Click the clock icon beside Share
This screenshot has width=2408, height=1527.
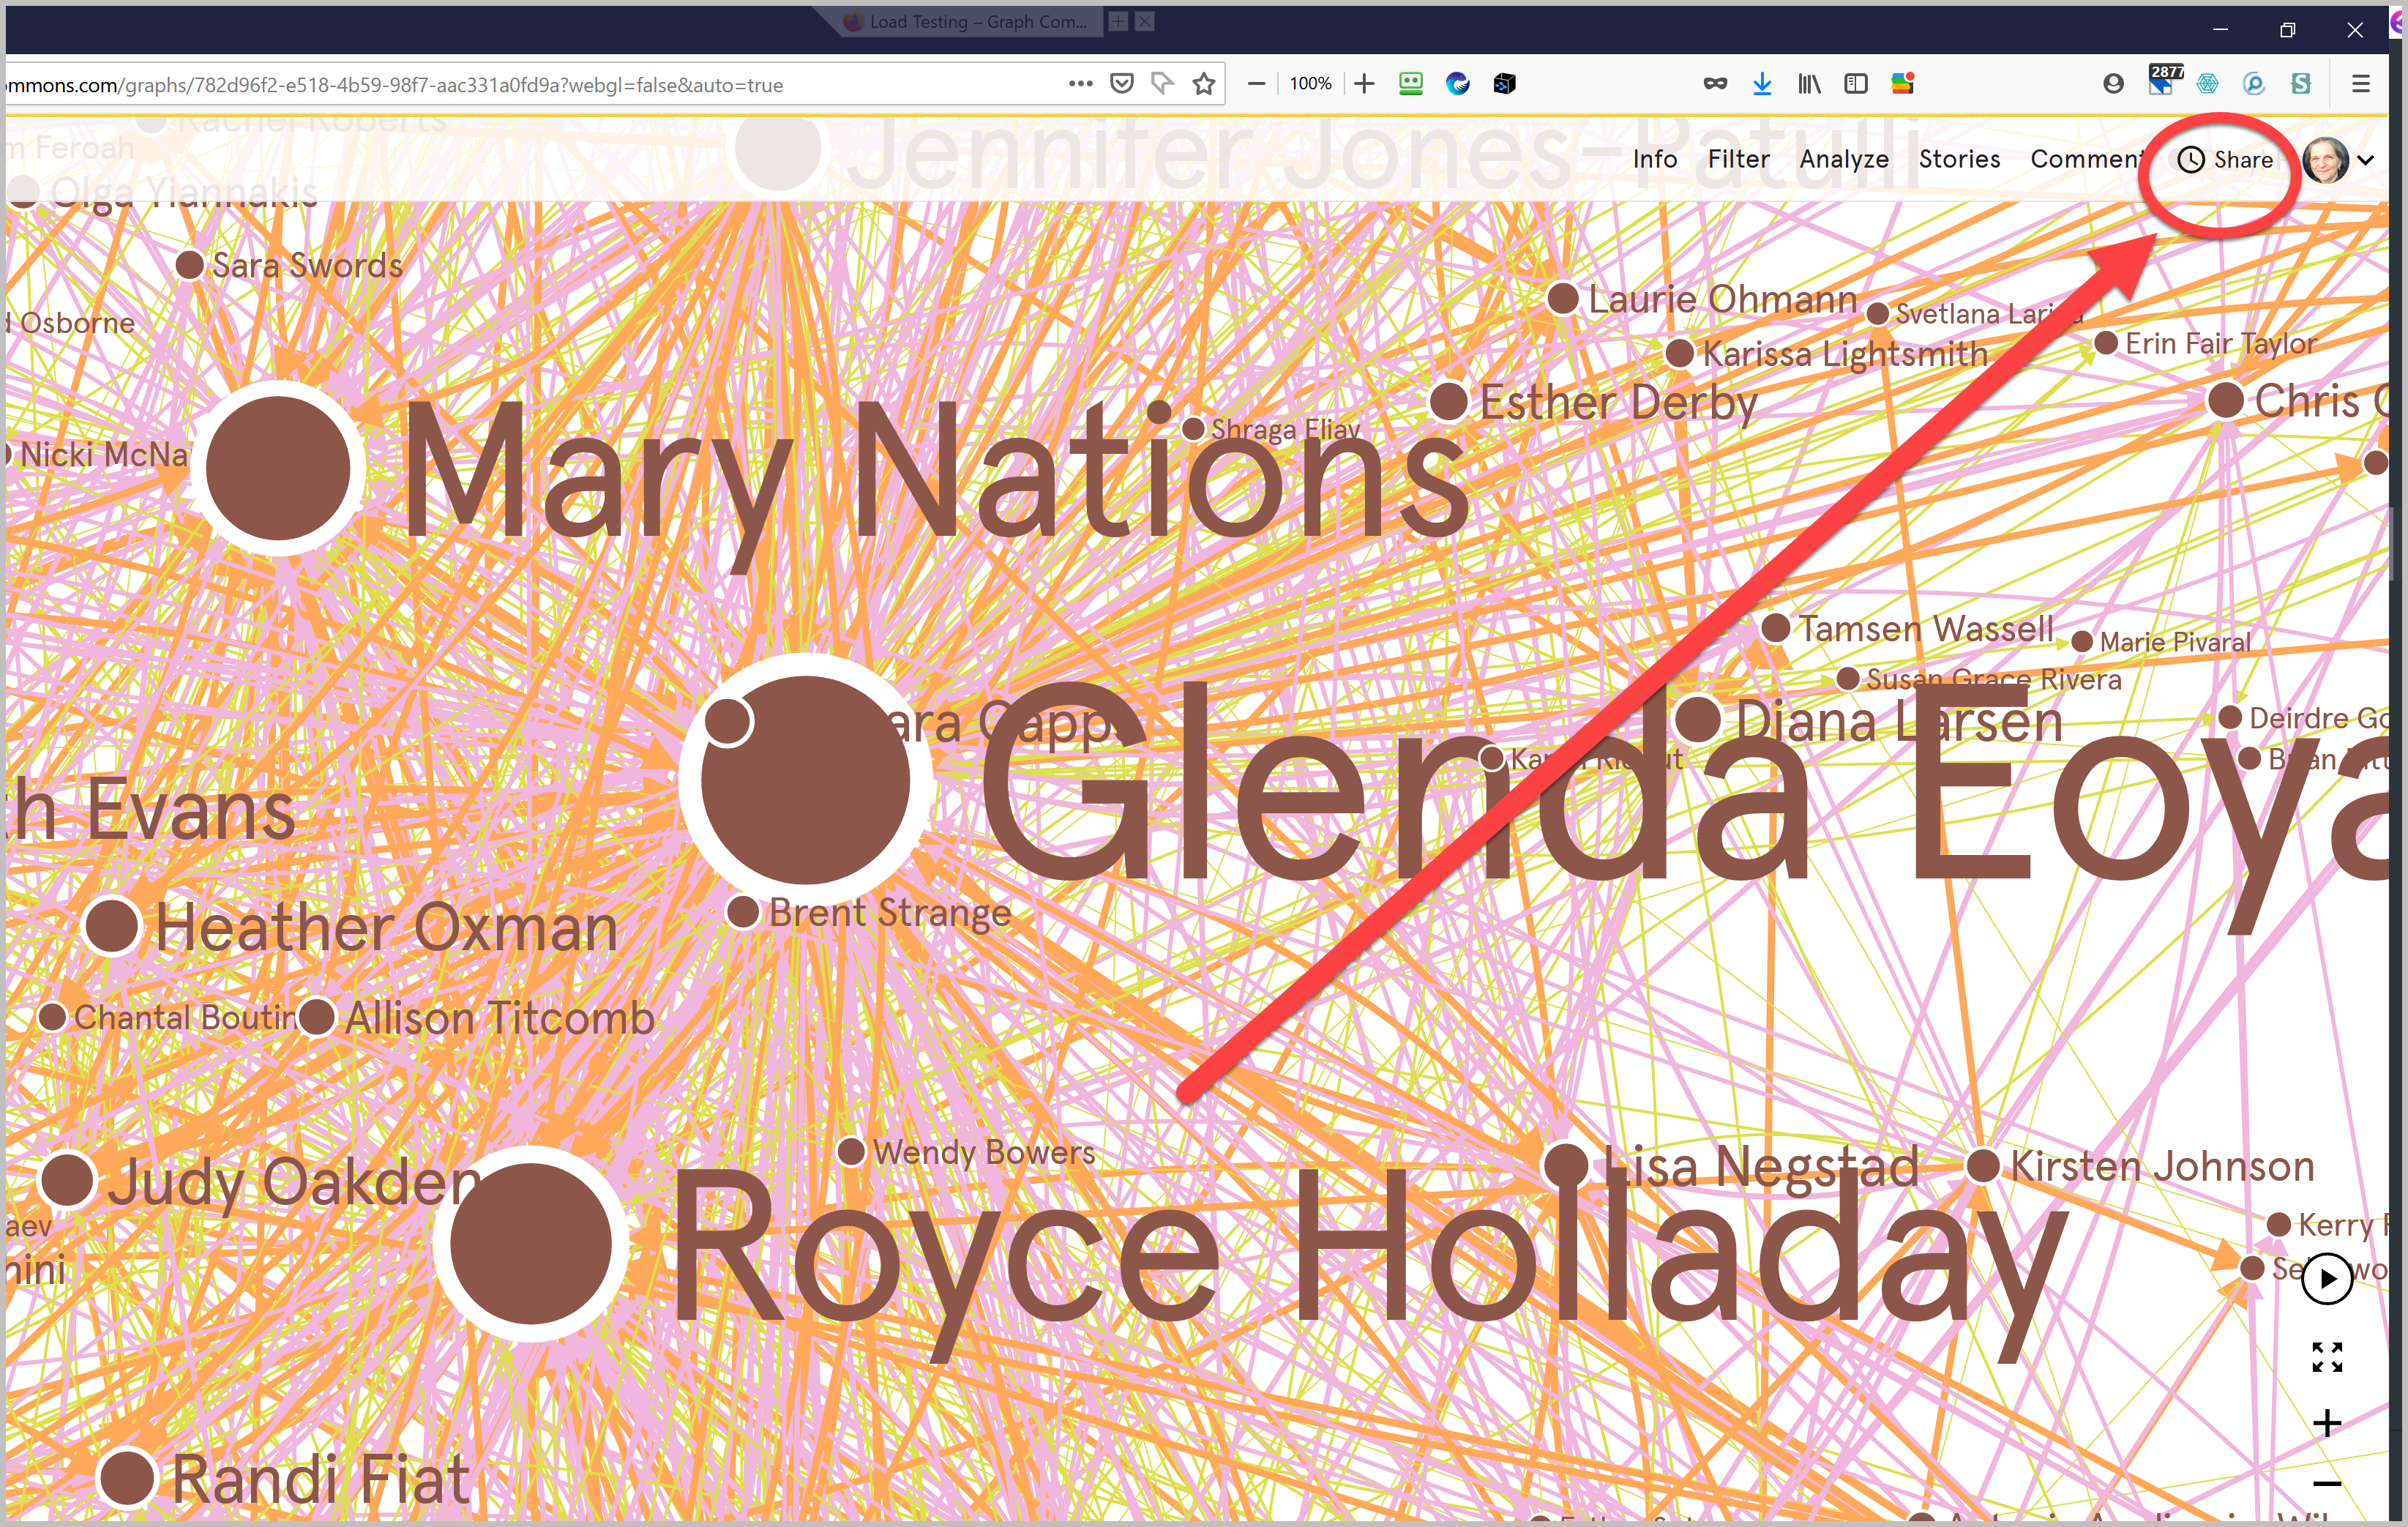(x=2190, y=160)
